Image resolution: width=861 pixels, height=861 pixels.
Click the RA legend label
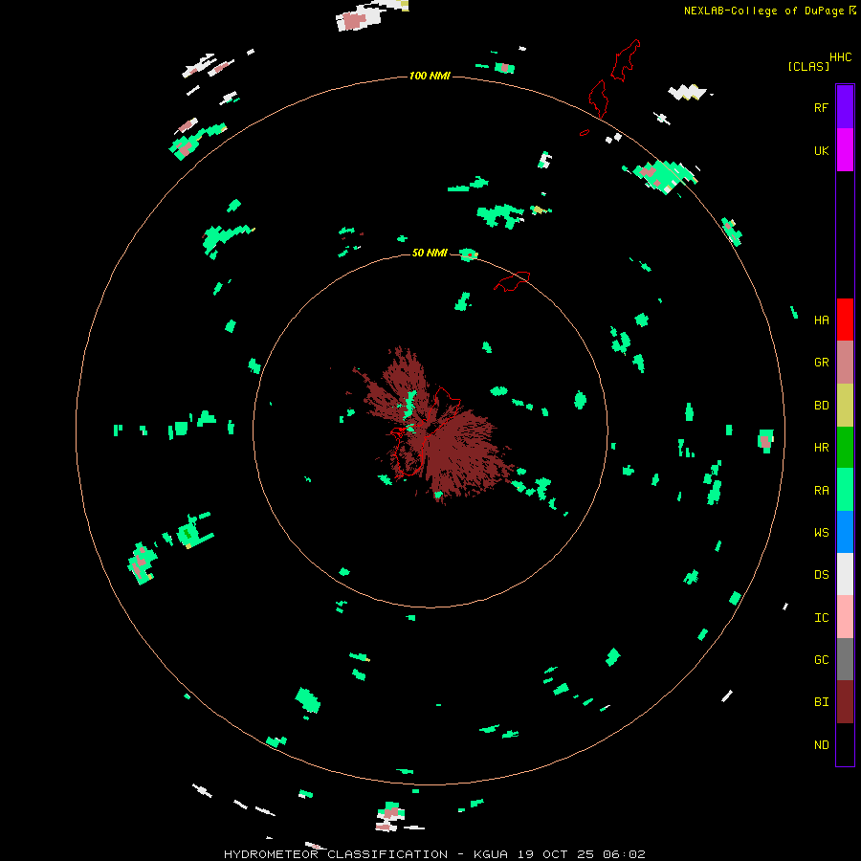click(821, 491)
